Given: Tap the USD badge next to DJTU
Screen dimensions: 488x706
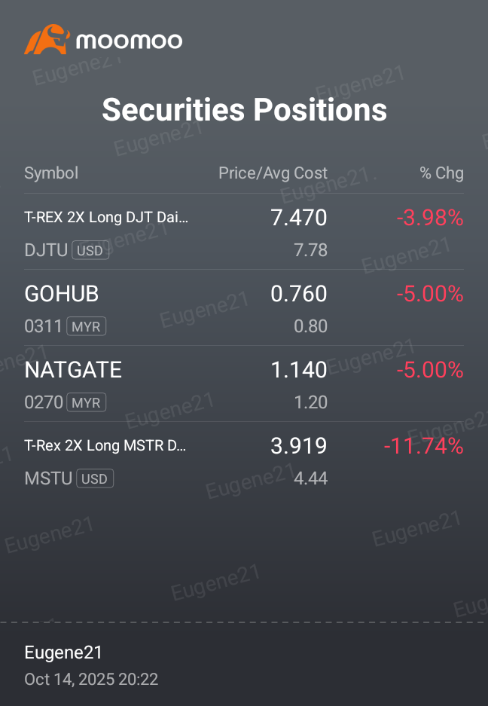Looking at the screenshot, I should pos(90,250).
